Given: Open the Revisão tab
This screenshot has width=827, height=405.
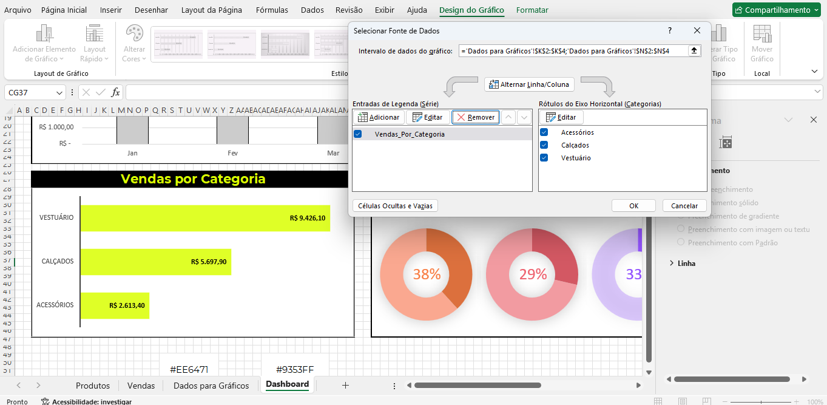Looking at the screenshot, I should tap(349, 10).
